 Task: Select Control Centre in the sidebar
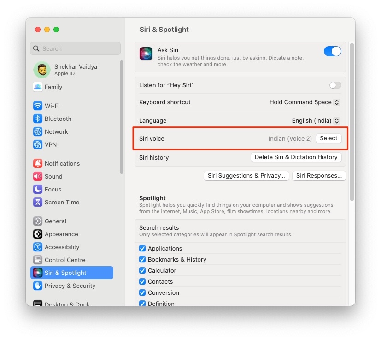(72, 260)
